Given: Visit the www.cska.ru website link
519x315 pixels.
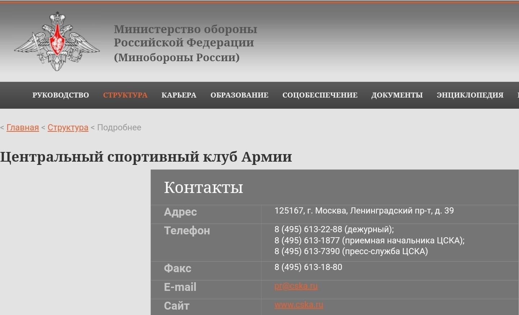Looking at the screenshot, I should point(299,305).
